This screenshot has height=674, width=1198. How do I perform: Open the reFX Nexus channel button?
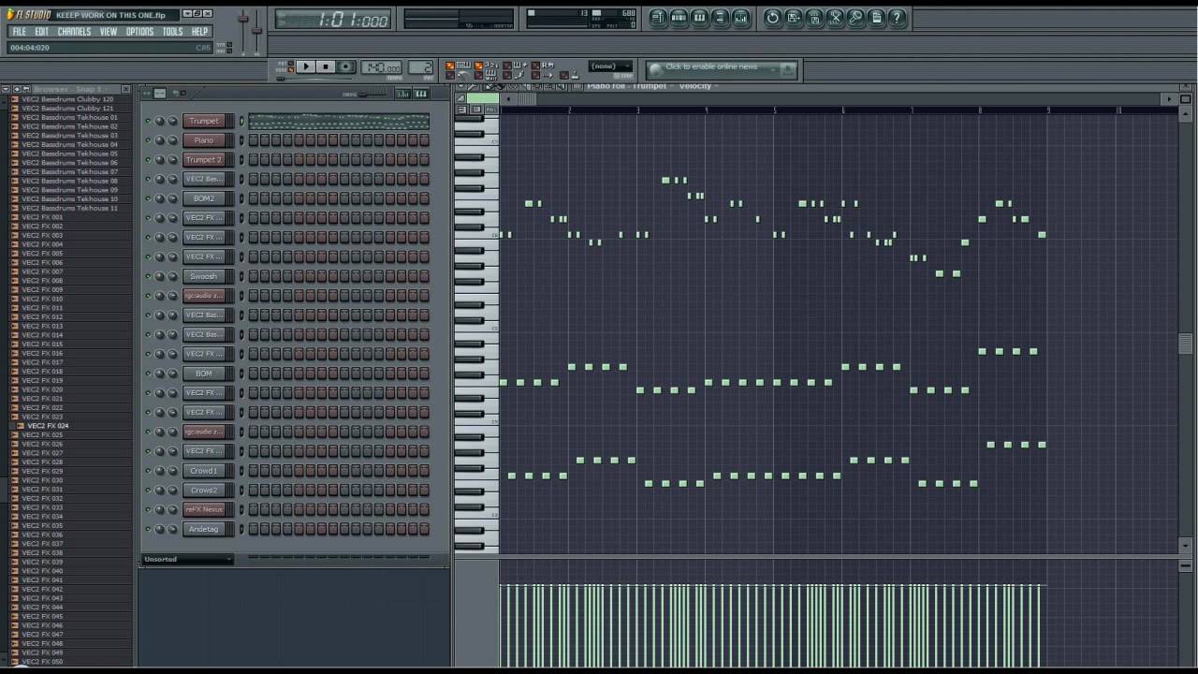[x=203, y=509]
